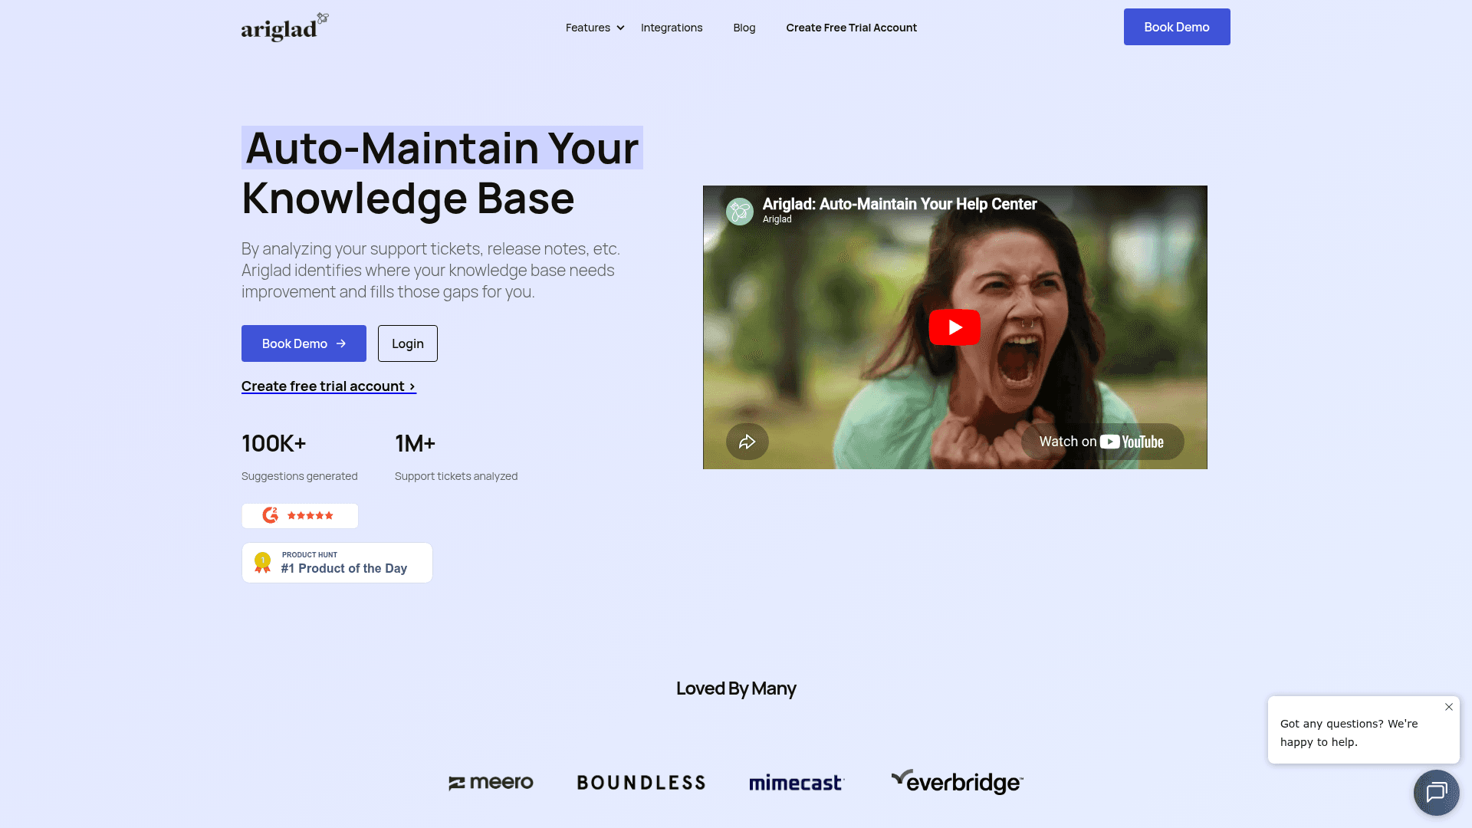
Task: Click the Got any questions chat message
Action: [1349, 733]
